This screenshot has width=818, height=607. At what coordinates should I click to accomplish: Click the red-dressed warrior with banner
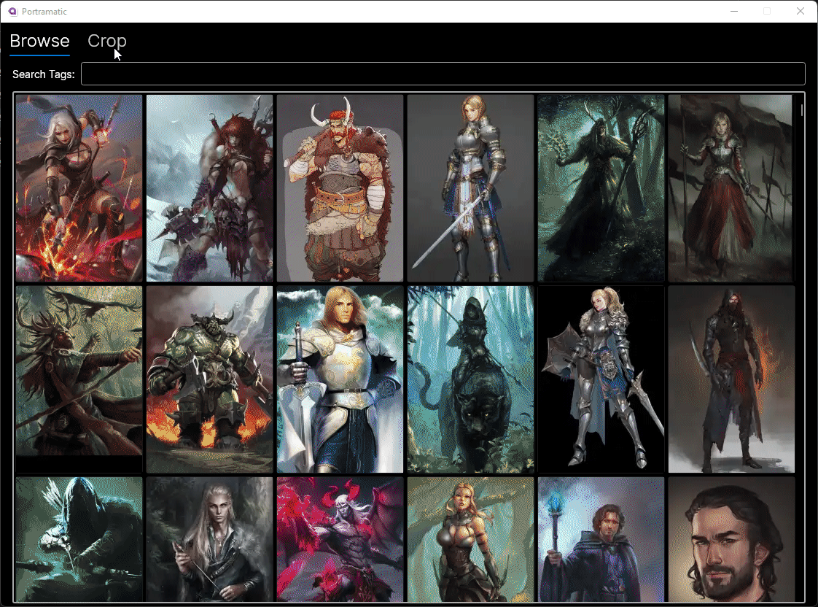pyautogui.click(x=731, y=187)
